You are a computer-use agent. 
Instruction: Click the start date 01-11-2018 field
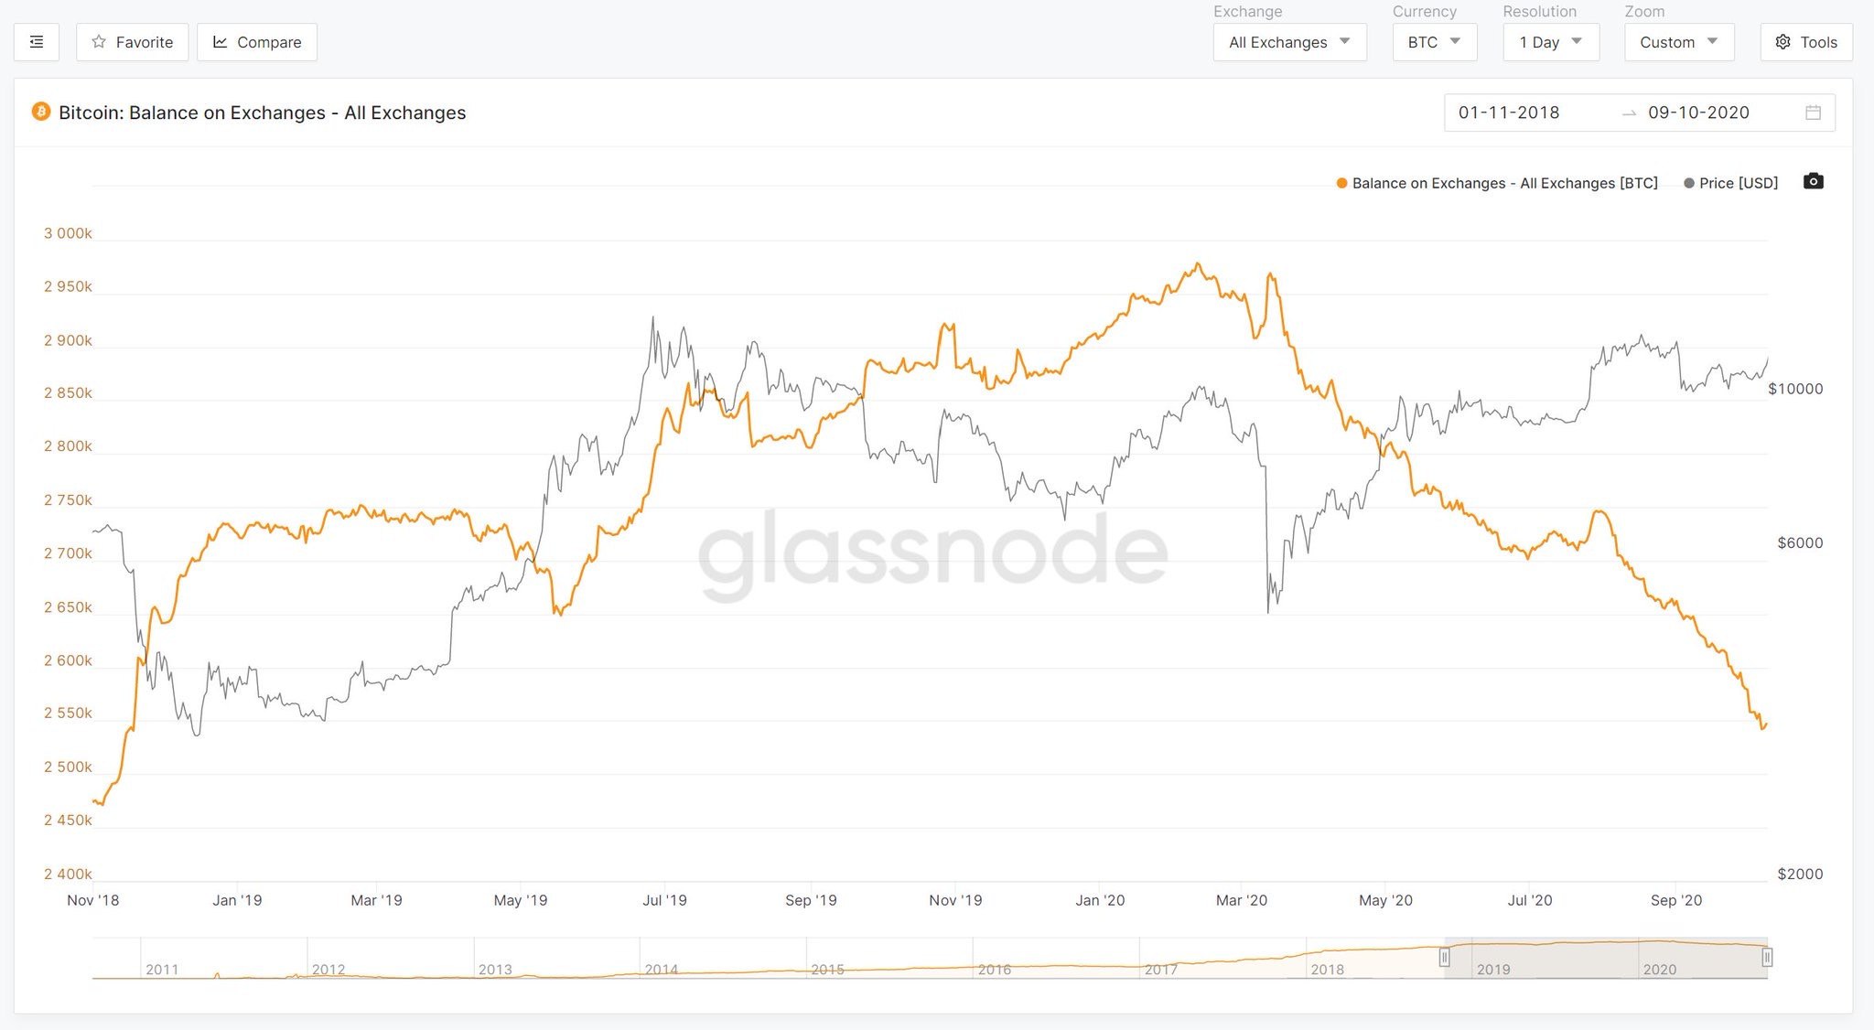tap(1509, 113)
